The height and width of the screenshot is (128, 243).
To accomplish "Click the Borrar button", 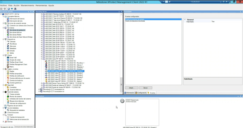I will 146,88.
